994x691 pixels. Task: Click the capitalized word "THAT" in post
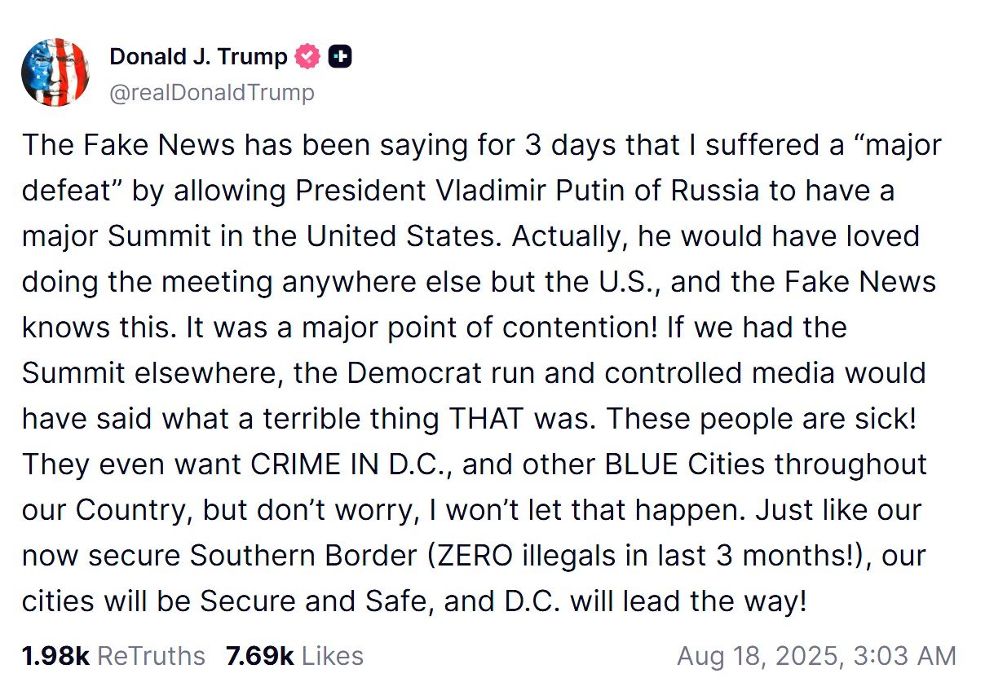click(488, 419)
